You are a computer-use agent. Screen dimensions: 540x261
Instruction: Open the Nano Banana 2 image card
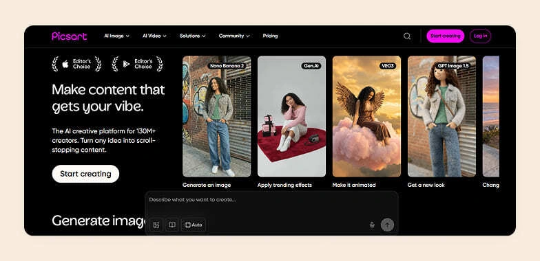tap(216, 117)
